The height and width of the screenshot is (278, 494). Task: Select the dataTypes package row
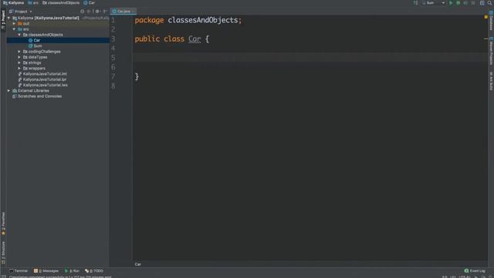point(58,57)
